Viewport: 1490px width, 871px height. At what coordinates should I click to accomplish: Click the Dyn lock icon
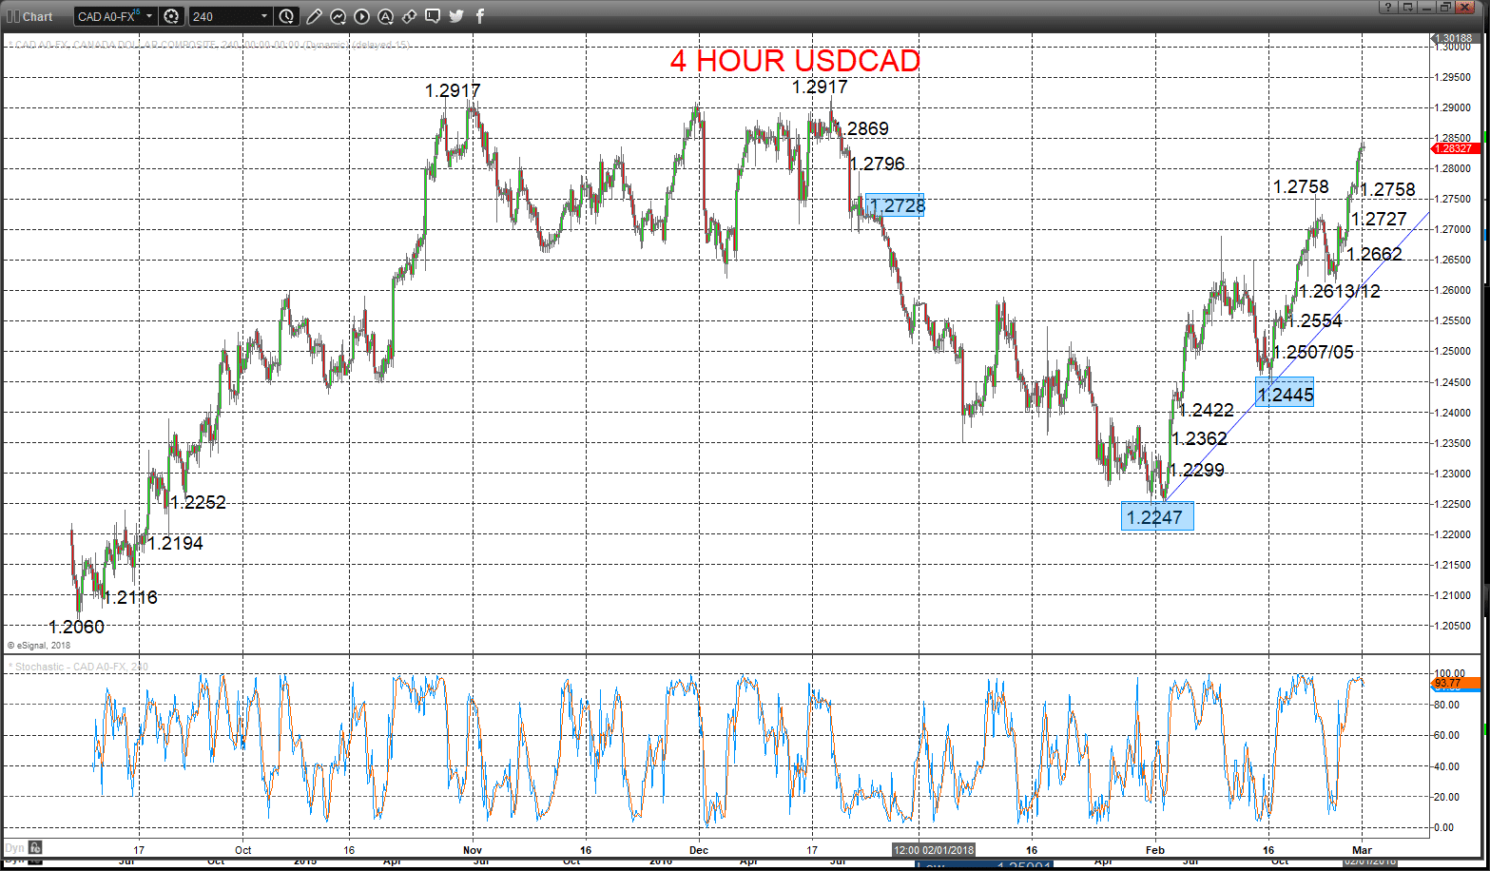point(35,848)
